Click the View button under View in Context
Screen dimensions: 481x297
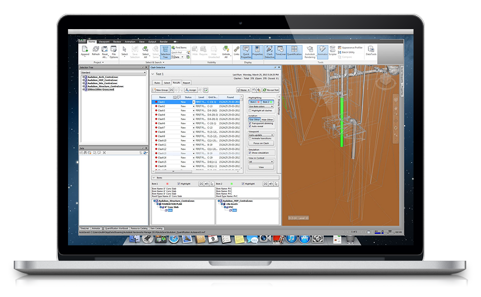tap(261, 167)
